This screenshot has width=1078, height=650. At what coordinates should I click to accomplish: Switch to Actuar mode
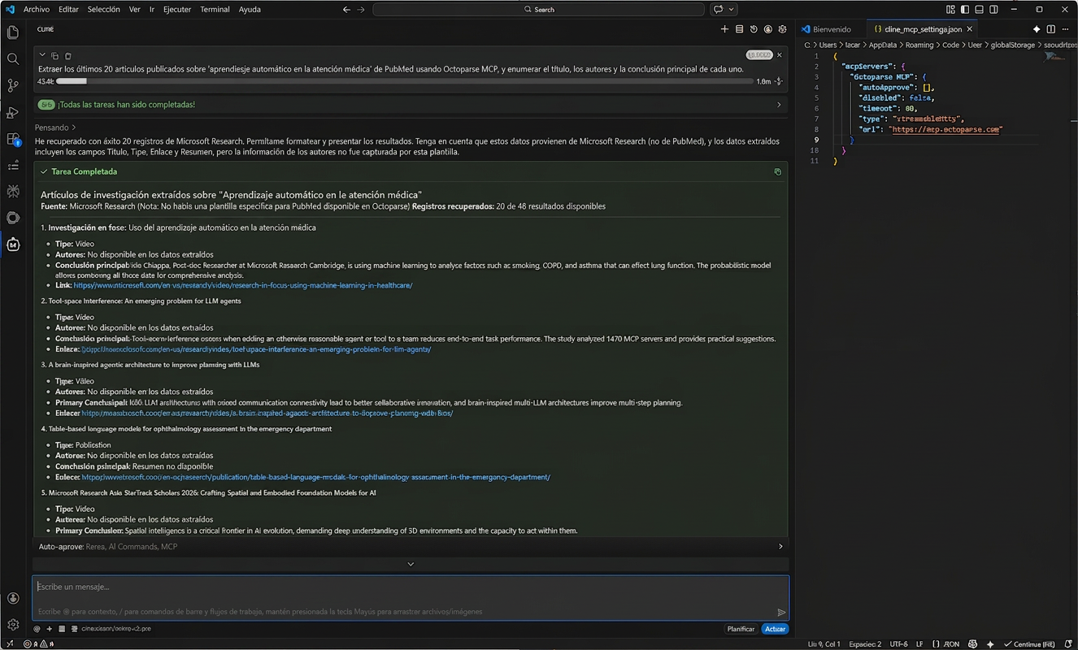tap(776, 629)
